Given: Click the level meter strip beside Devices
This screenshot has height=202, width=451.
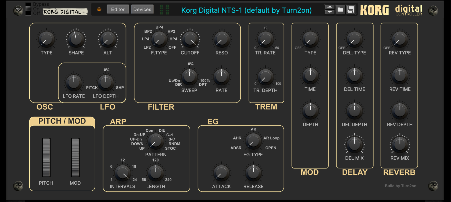Looking at the screenshot, I should (164, 9).
